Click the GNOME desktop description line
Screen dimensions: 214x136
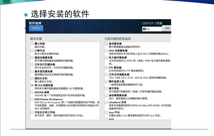click(x=60, y=96)
